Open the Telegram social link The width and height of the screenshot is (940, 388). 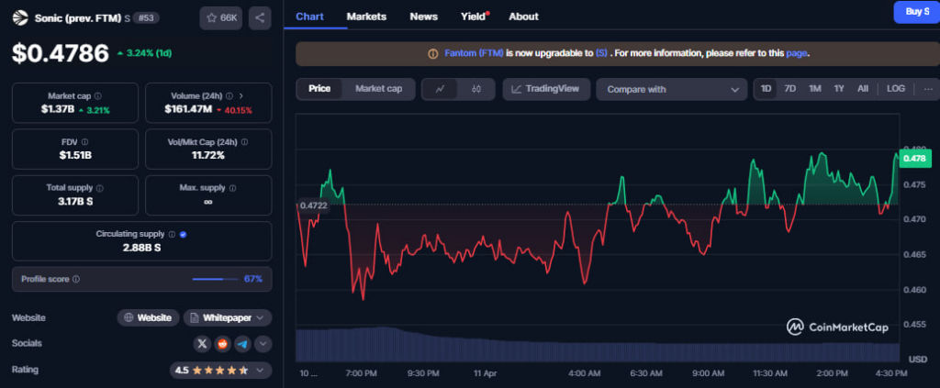coord(242,344)
